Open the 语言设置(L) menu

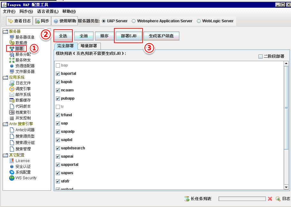(48, 11)
